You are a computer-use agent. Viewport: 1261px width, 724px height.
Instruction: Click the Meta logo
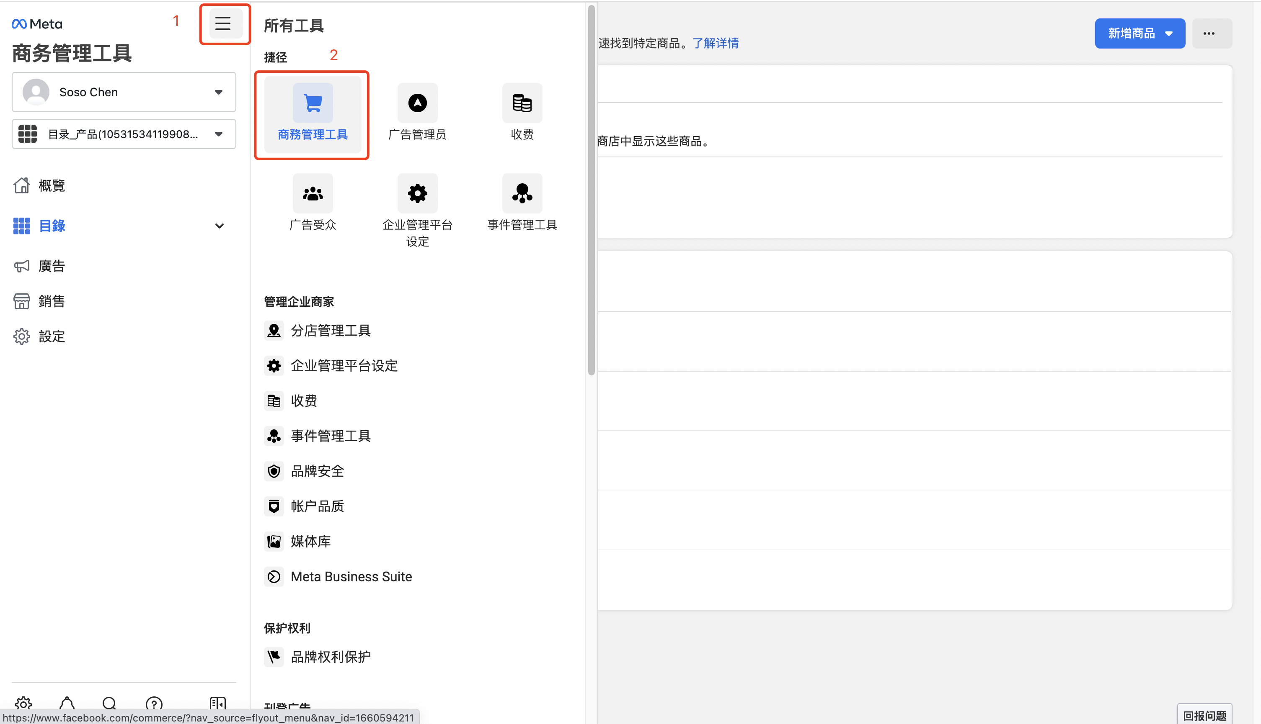pyautogui.click(x=37, y=23)
